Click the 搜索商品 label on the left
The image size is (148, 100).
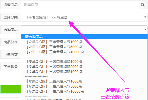[x=11, y=5]
